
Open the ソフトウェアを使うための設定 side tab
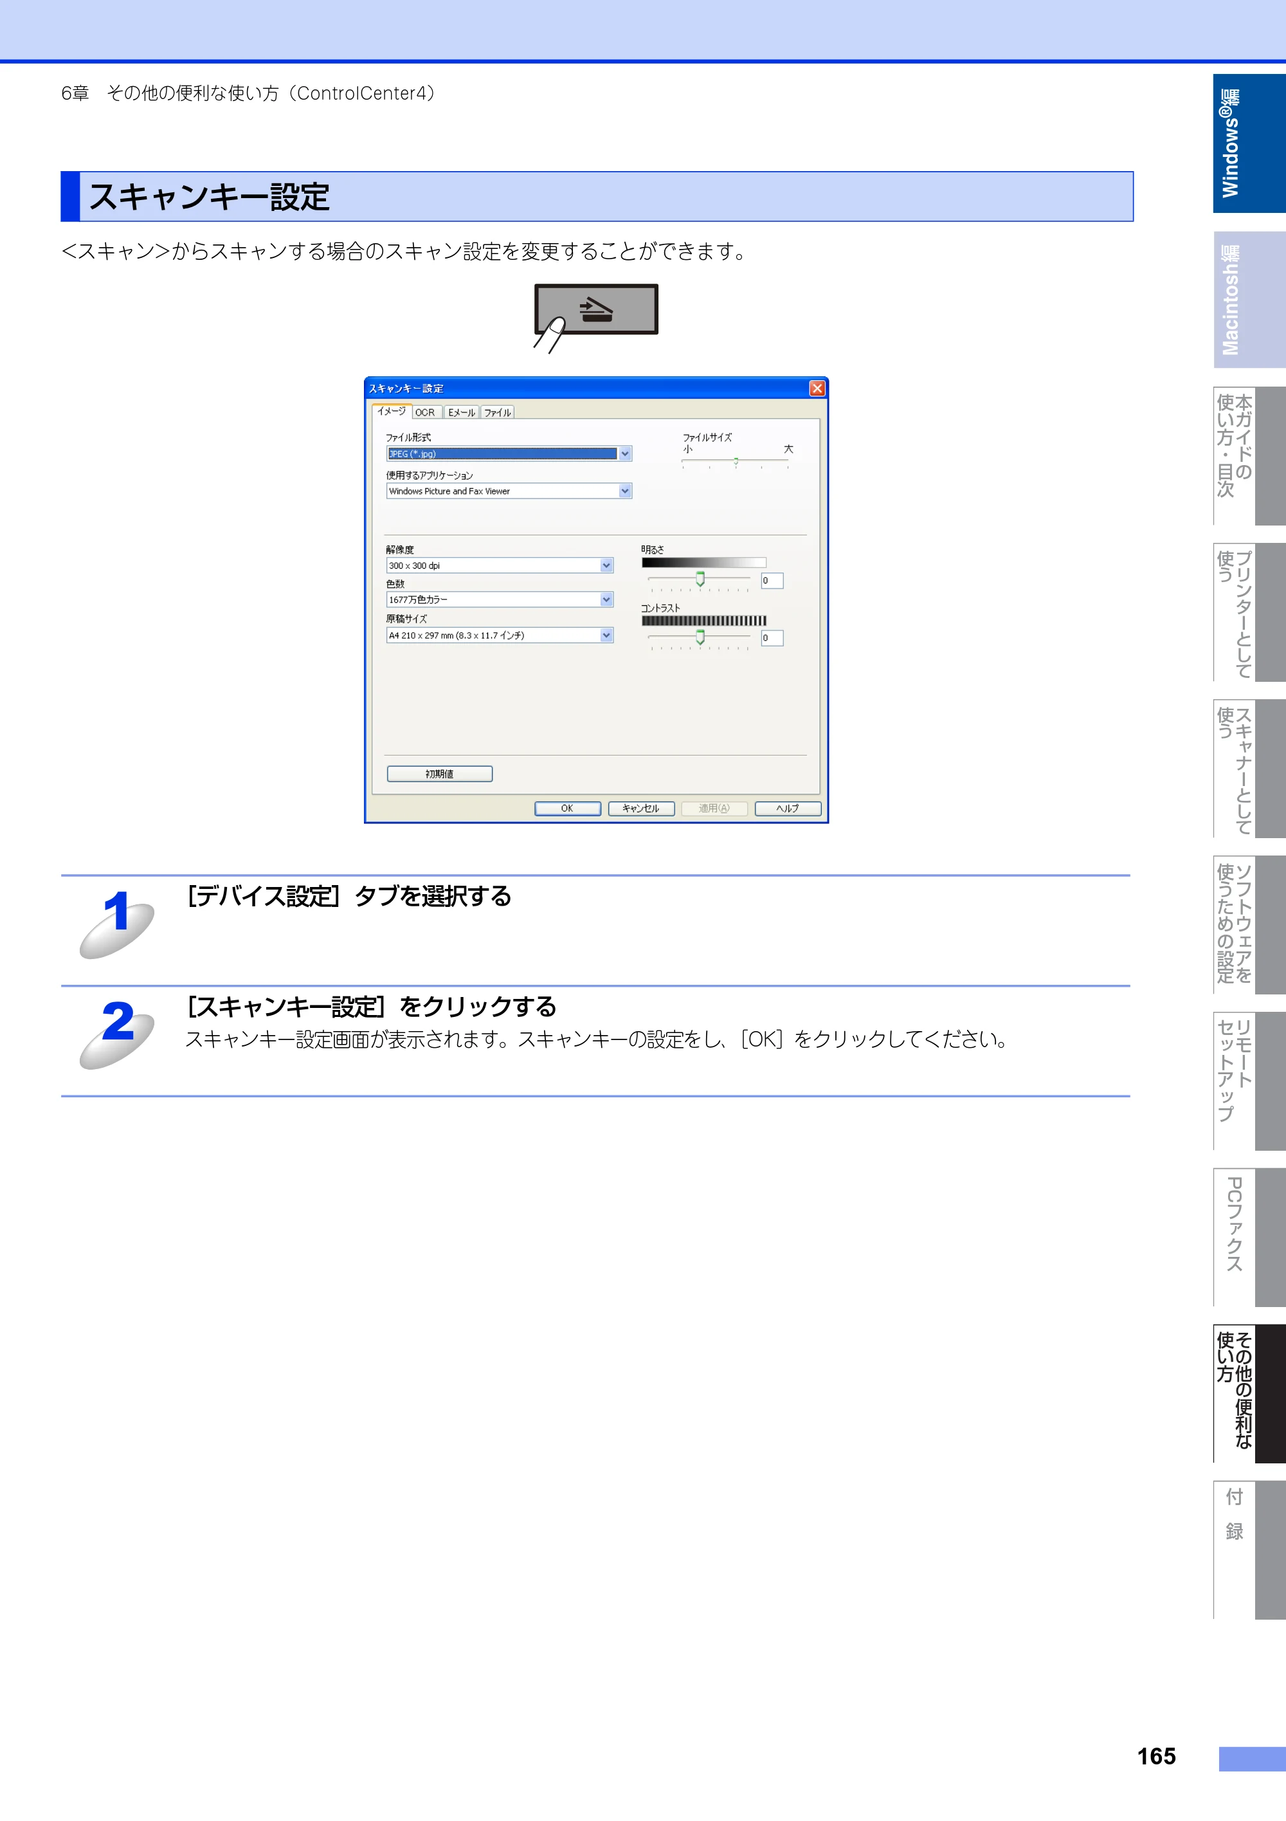tap(1249, 925)
